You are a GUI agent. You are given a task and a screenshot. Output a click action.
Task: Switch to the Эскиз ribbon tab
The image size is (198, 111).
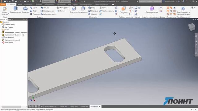pyautogui.click(x=19, y=5)
